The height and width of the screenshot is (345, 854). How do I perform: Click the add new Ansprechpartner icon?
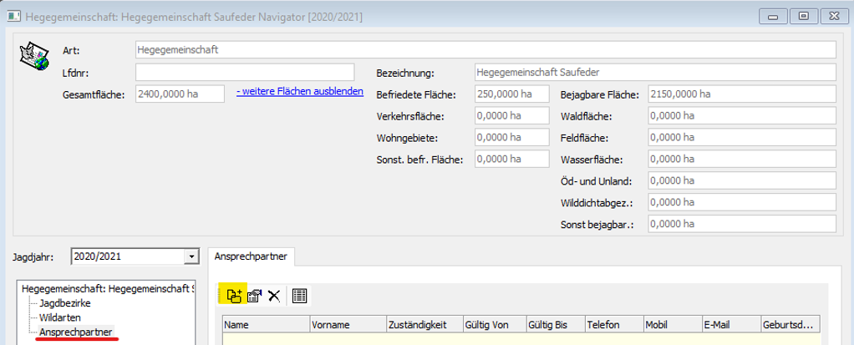point(233,295)
